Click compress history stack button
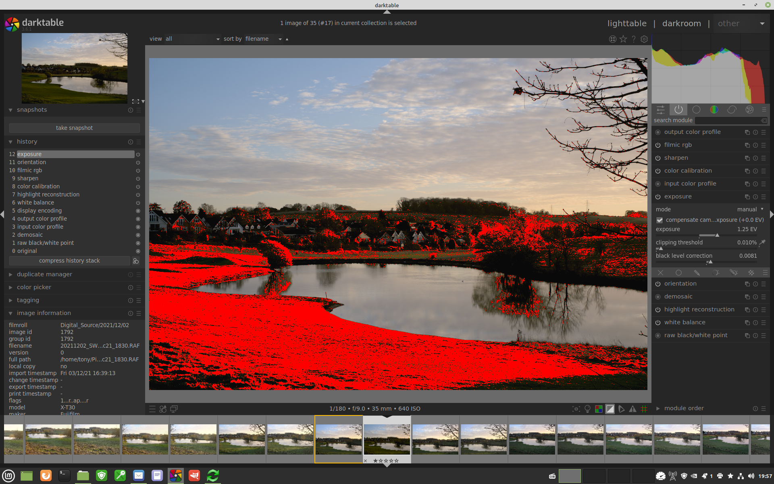Viewport: 774px width, 484px height. tap(69, 261)
